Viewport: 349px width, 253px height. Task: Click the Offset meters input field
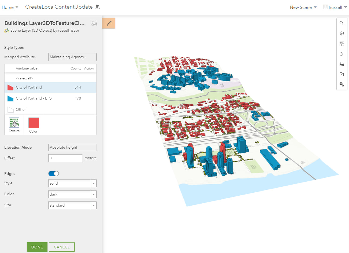tap(65, 158)
